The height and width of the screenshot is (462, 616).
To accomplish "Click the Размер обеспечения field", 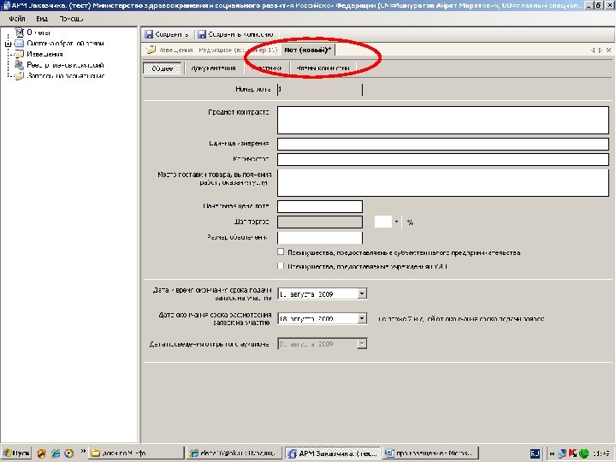I will click(319, 238).
